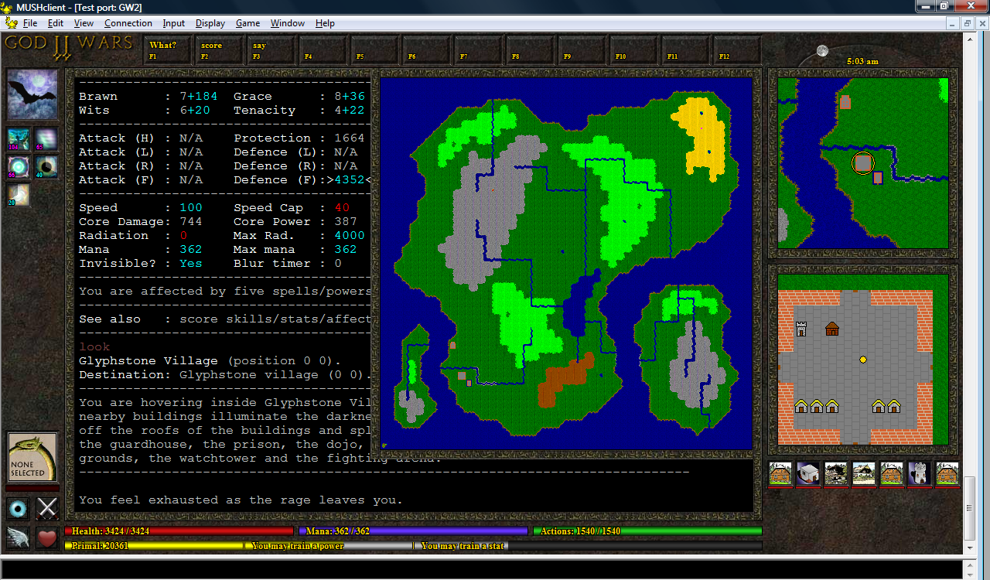The image size is (990, 580).
Task: Click the 'You may train a power' bar
Action: [x=329, y=546]
